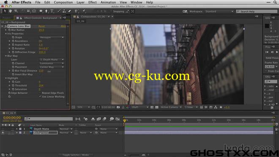279x157 pixels.
Task: Click the Reset link for Camera Lens Blur
Action: [x=41, y=26]
